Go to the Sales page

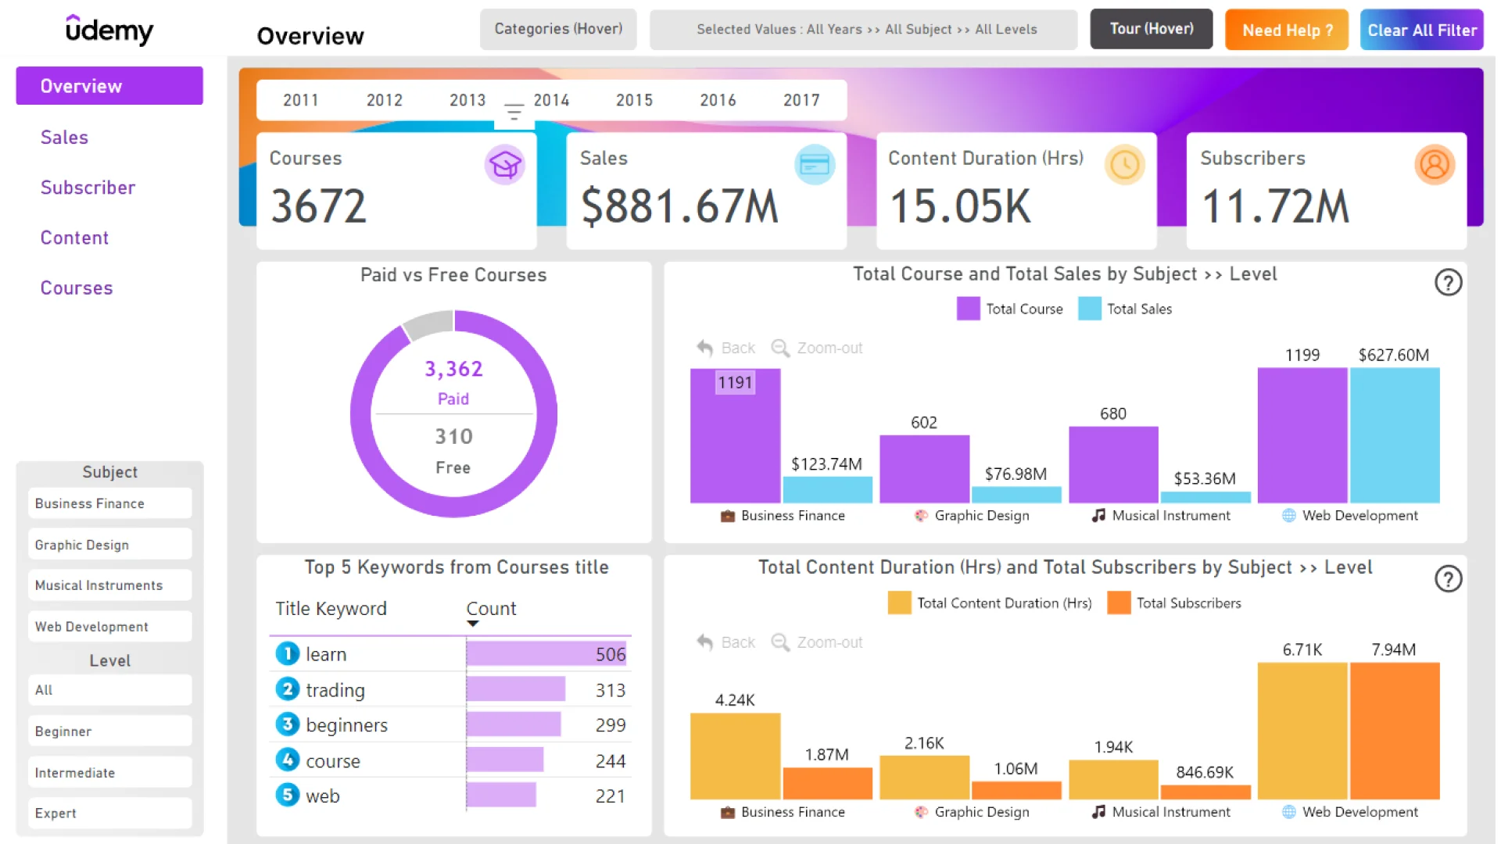64,138
